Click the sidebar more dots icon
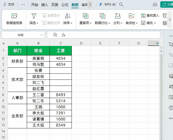Viewport: 173px width, 140px height. coord(171,118)
